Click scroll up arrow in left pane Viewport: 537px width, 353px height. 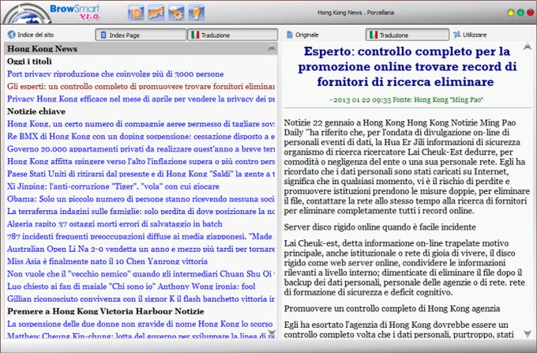(272, 47)
